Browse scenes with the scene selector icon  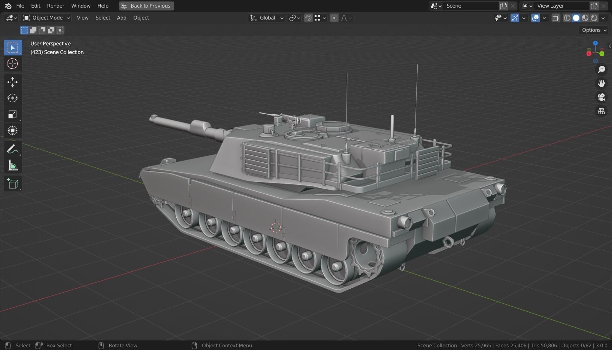tap(436, 6)
